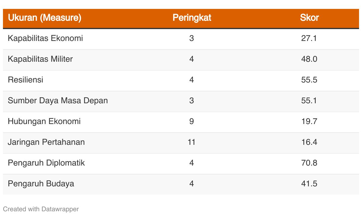
Task: Click the Jaringan Pertahanan row label
Action: (46, 142)
